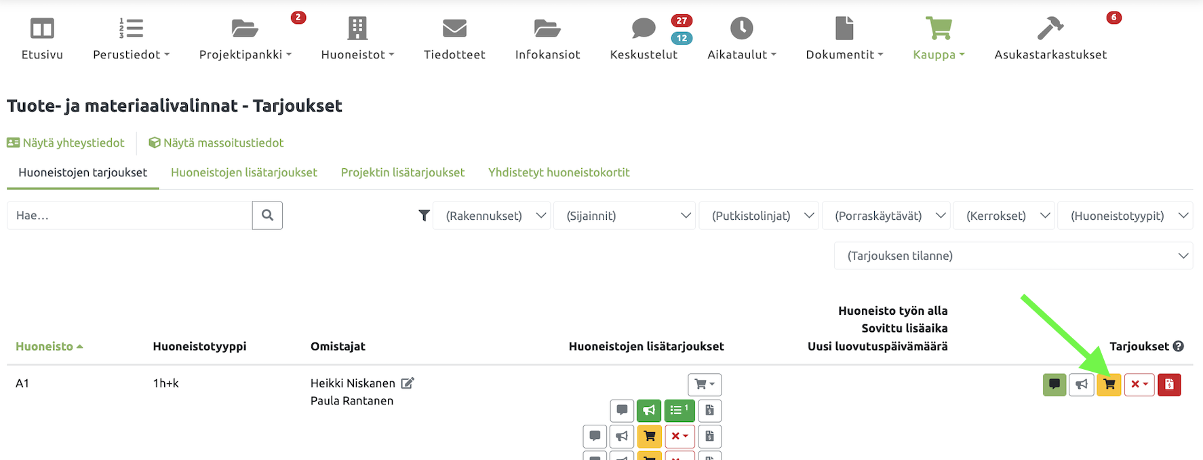The width and height of the screenshot is (1203, 460).
Task: Click Näytä massoitustiedot link
Action: click(216, 142)
